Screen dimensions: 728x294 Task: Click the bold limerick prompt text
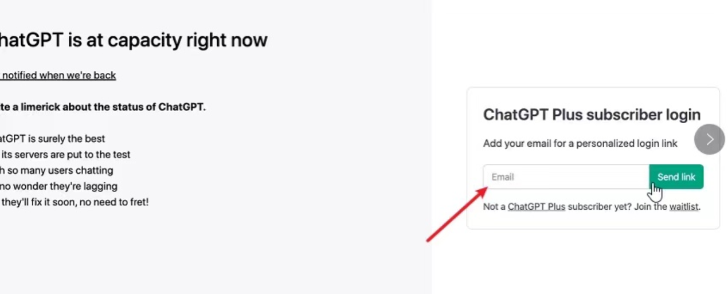[x=103, y=107]
